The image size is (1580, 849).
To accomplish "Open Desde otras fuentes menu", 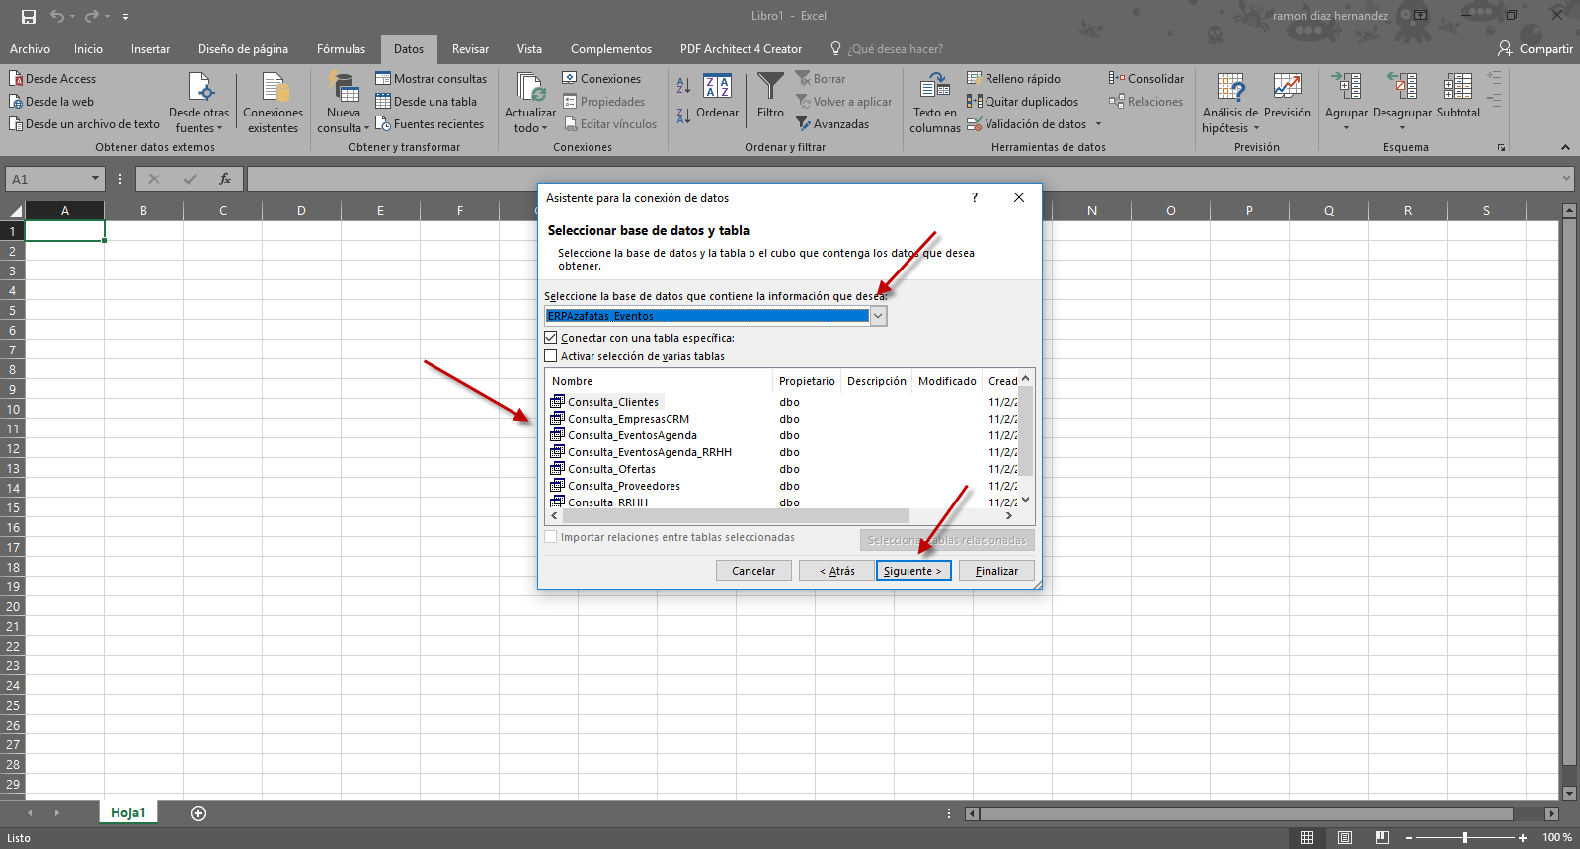I will (x=199, y=103).
